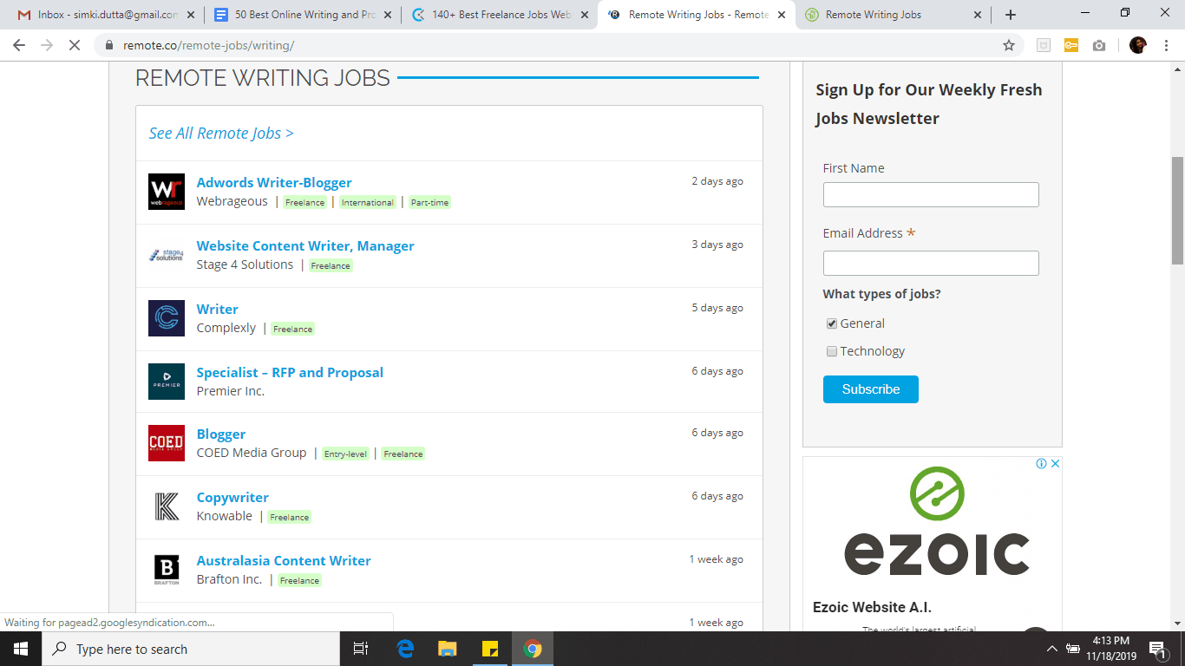
Task: Open the Australasia Content Writer job
Action: (x=284, y=560)
